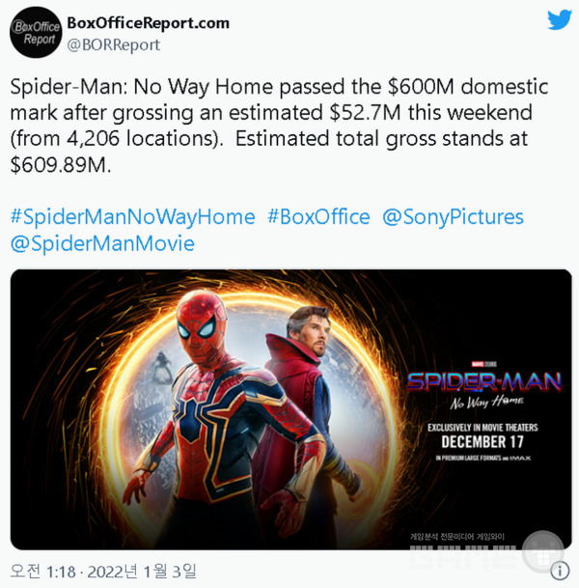
Task: Open the @BORReport handle link
Action: coord(114,45)
